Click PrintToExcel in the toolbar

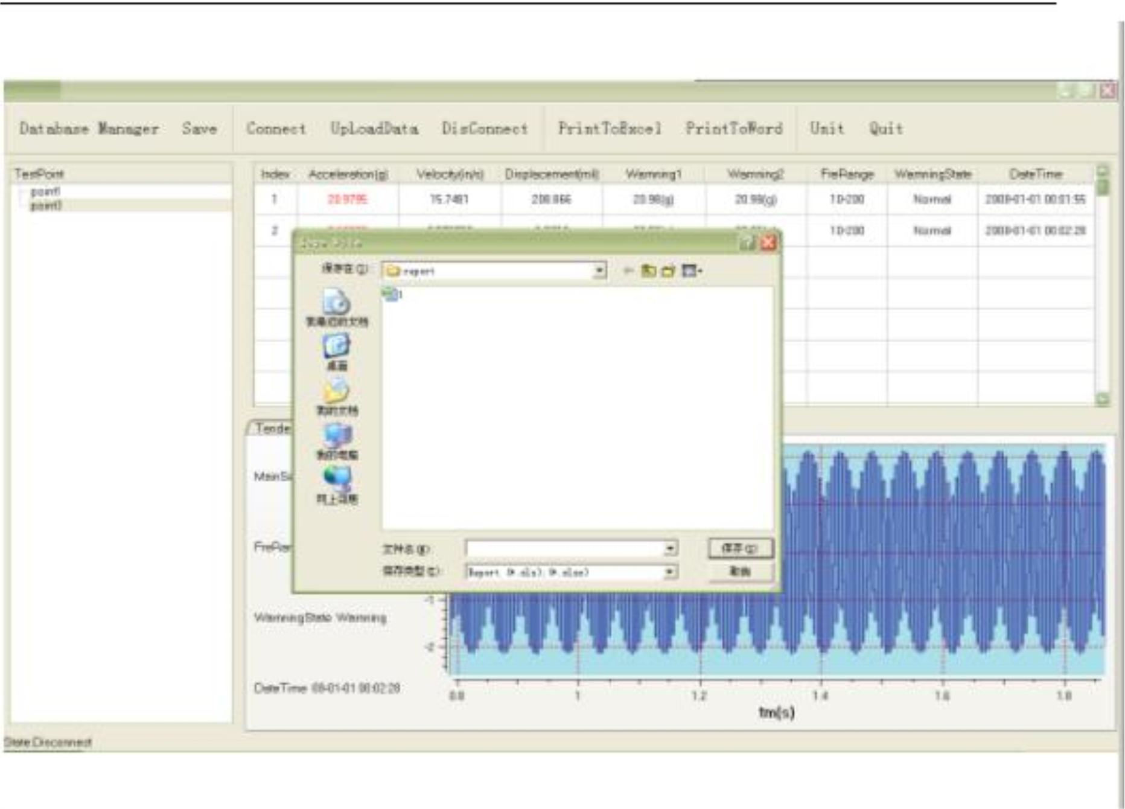click(x=610, y=129)
